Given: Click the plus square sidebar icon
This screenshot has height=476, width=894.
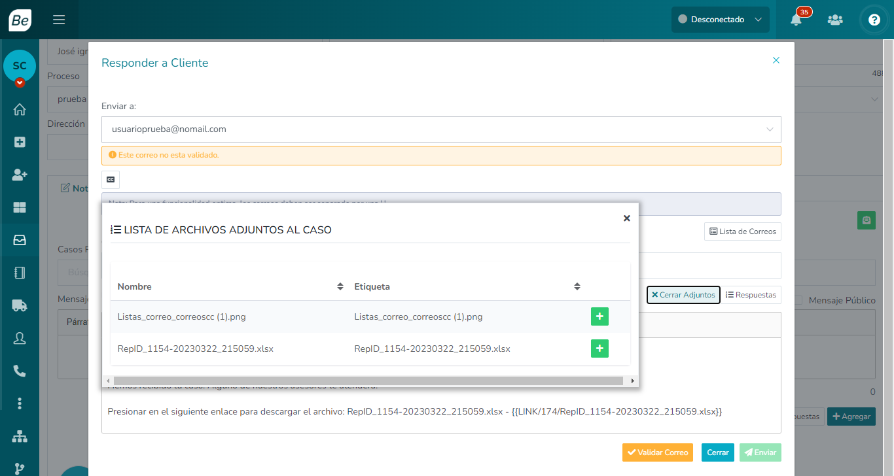Looking at the screenshot, I should [20, 142].
